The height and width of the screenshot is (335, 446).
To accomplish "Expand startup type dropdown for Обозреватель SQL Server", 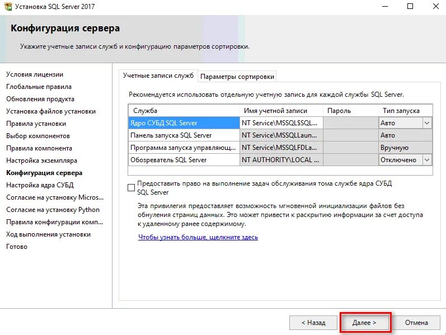I will [427, 160].
